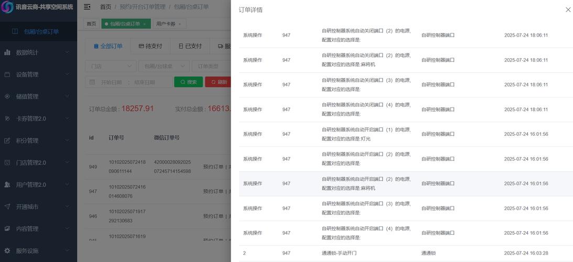Click the 自动开启端口 (2) 麻将机 log description

[366, 183]
